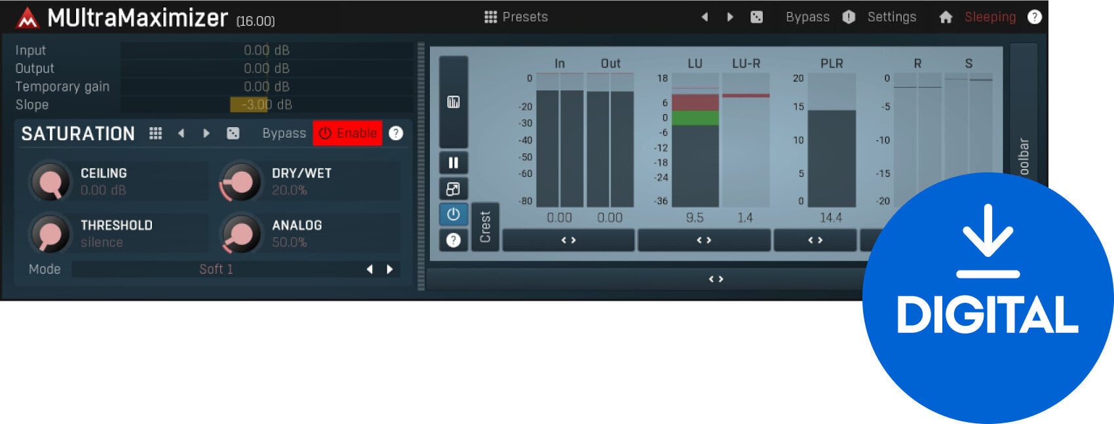
Task: Set the Slope slider at -3.00 dB
Action: pos(266,104)
